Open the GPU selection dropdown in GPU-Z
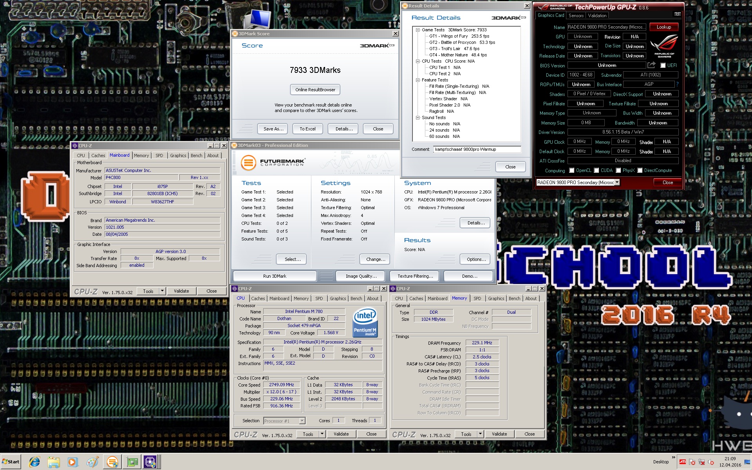Viewport: 752px width, 470px height. coord(617,182)
